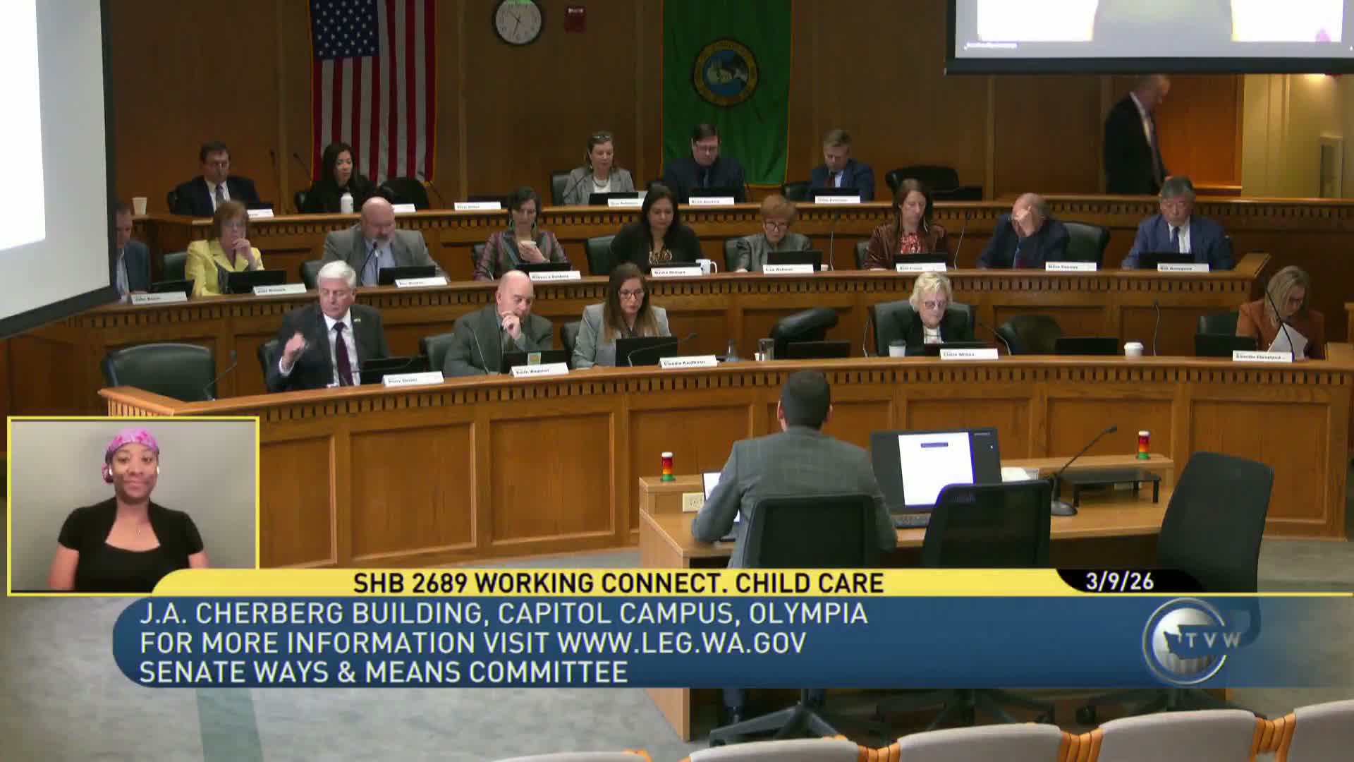The image size is (1354, 762).
Task: Click the WWW.LEG.WA.GOV website text
Action: pos(681,643)
